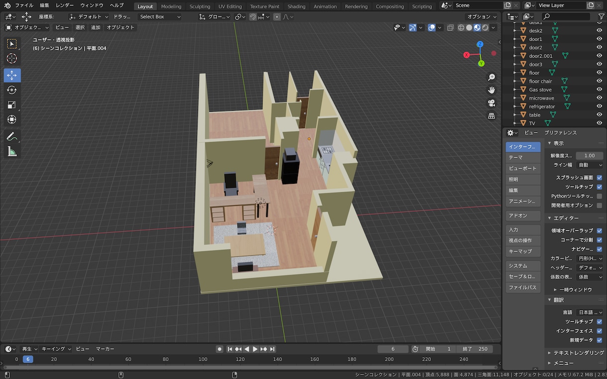607x379 pixels.
Task: Open the アドオン preferences category
Action: tap(523, 216)
